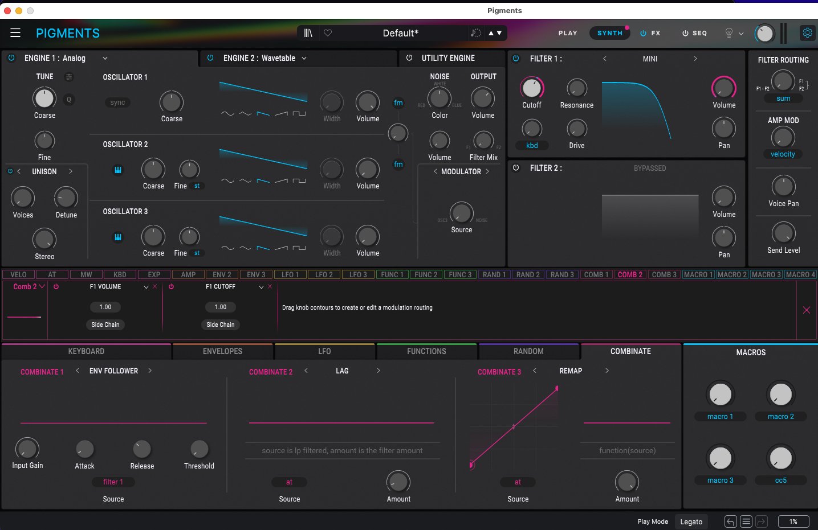Click the Default preset name field
818x530 pixels.
[x=400, y=33]
